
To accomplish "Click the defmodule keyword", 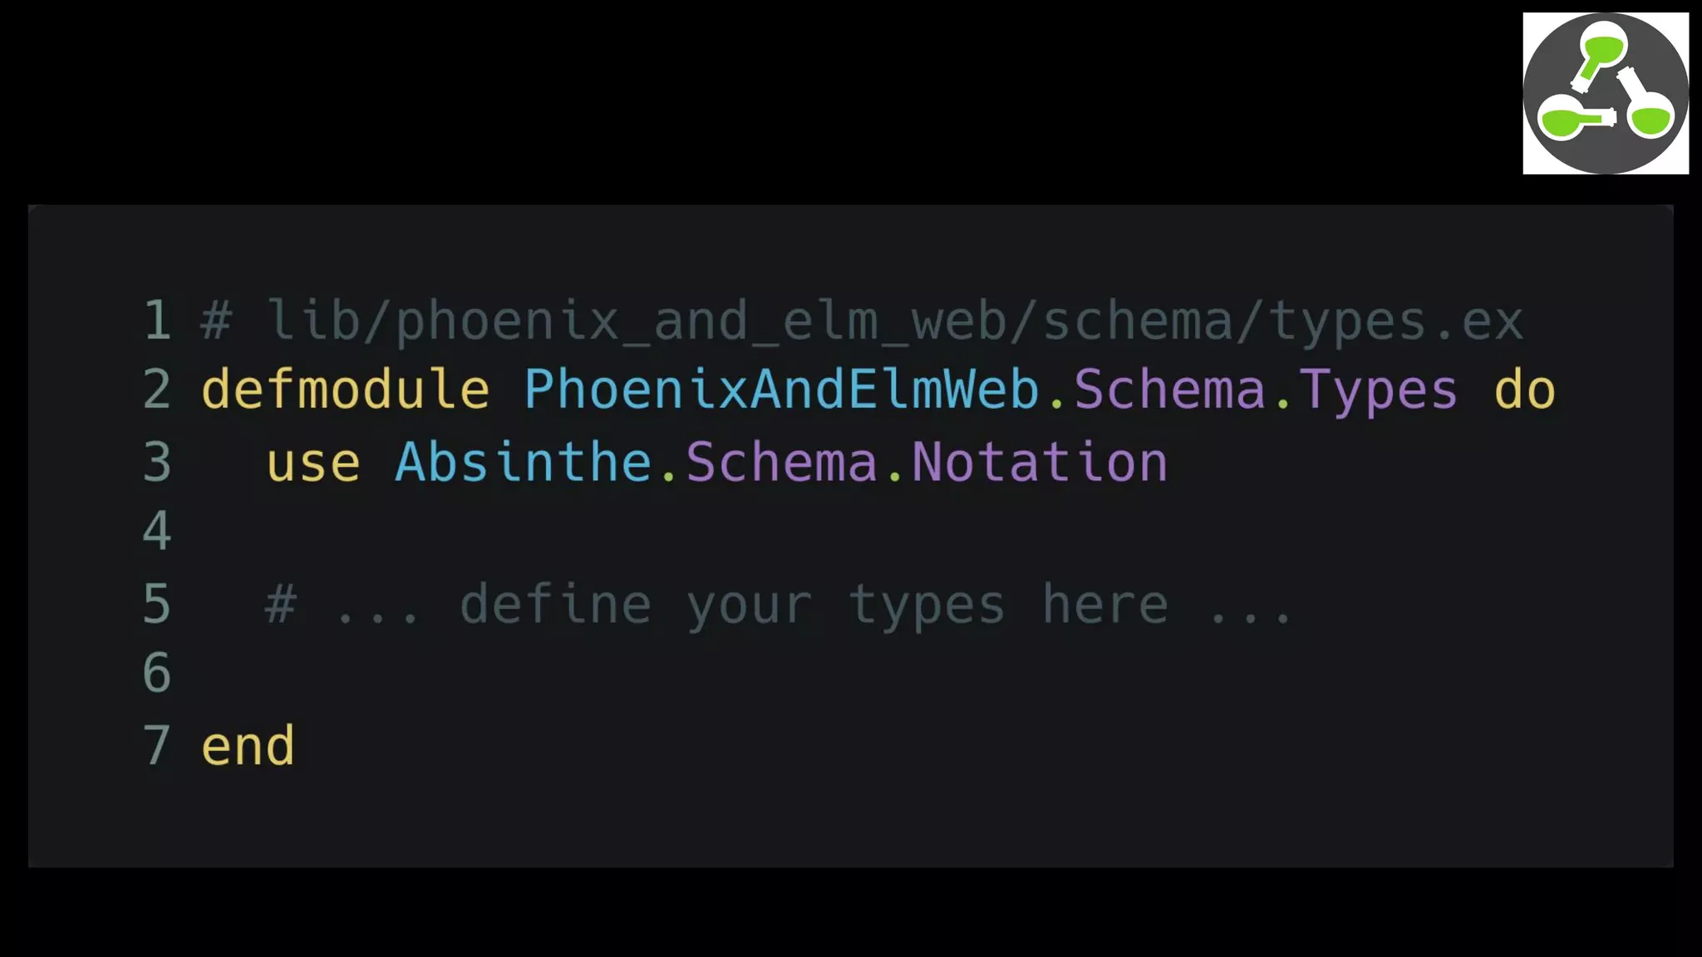I will (345, 390).
